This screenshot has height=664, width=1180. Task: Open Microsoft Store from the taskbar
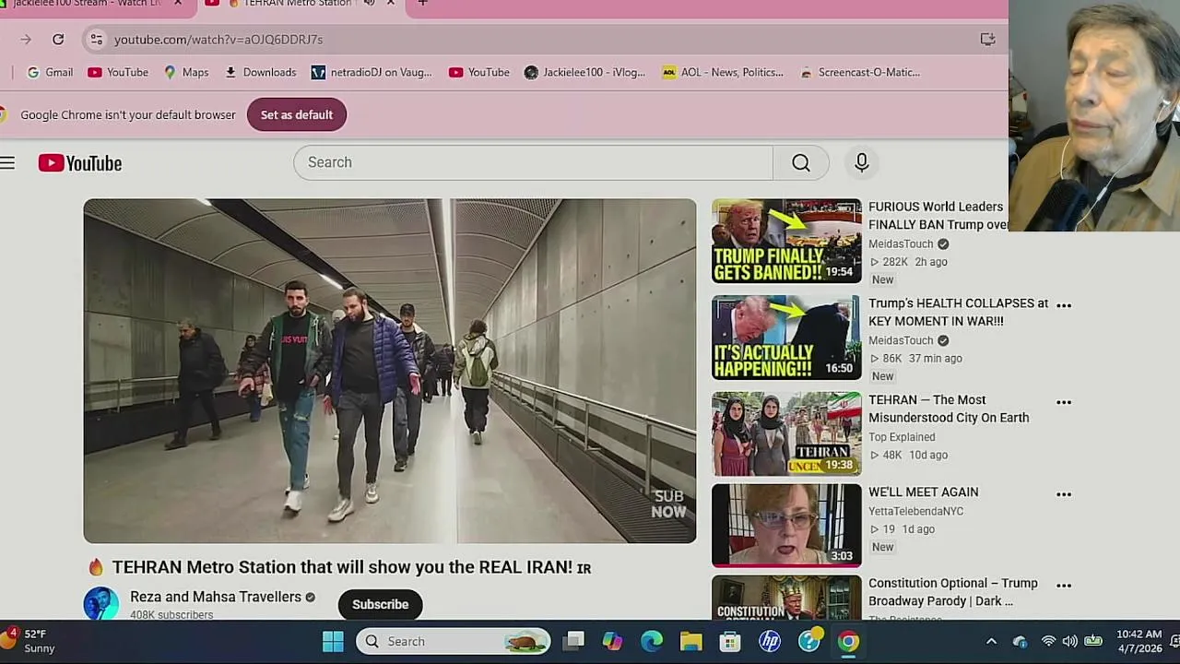coord(730,641)
